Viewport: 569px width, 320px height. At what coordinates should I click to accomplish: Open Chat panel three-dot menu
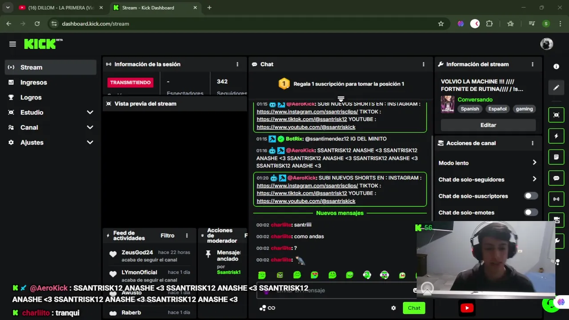423,64
